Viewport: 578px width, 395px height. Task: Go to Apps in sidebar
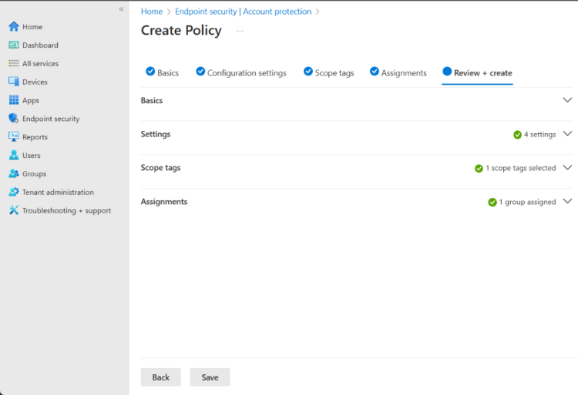(31, 101)
